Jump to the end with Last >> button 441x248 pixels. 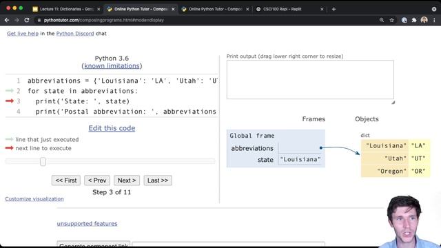pyautogui.click(x=158, y=180)
